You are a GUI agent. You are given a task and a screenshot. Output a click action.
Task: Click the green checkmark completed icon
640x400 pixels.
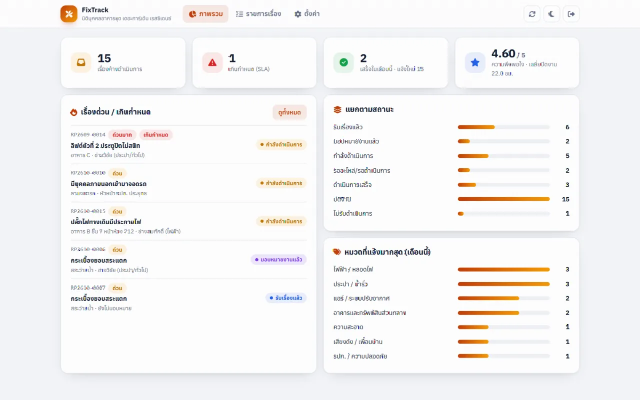344,62
